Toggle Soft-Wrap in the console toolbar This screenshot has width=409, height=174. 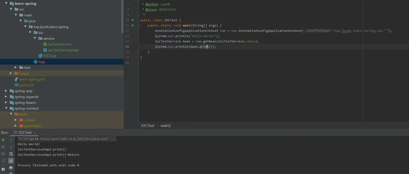(11, 154)
